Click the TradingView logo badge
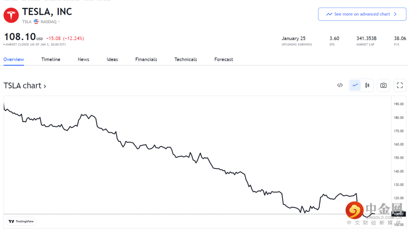This screenshot has height=230, width=408. 22,221
